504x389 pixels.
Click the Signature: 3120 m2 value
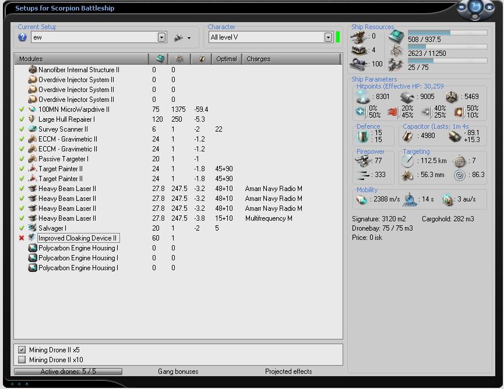coord(379,219)
